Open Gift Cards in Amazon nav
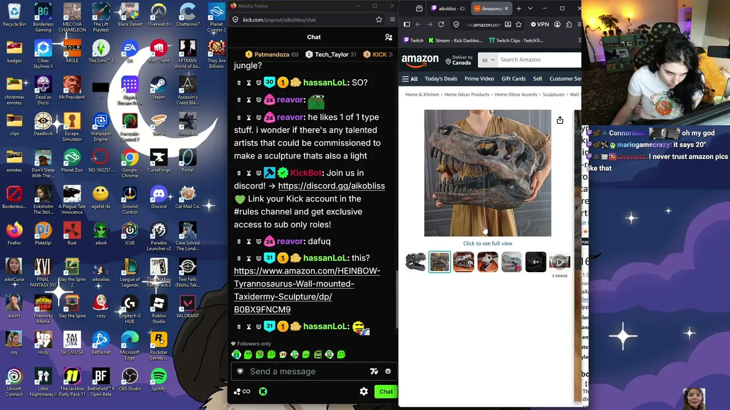 (513, 79)
